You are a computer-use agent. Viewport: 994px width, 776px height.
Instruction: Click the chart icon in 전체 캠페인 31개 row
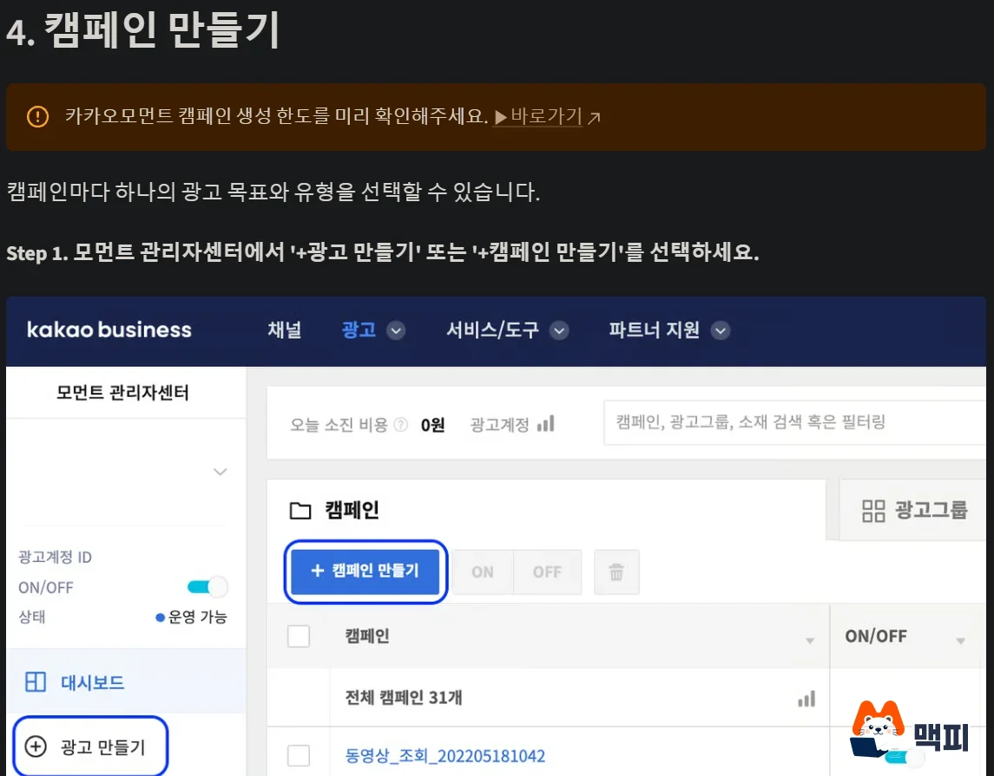click(806, 699)
